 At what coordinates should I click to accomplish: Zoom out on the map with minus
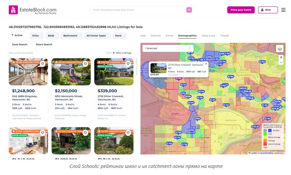pyautogui.click(x=281, y=62)
